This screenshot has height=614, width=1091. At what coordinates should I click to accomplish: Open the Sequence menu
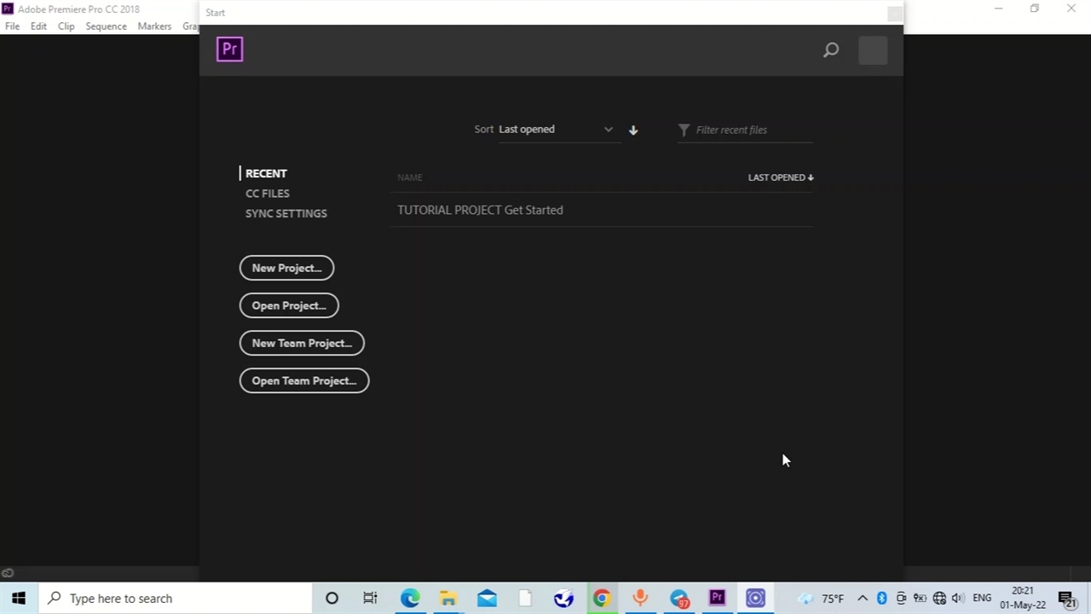(x=106, y=26)
